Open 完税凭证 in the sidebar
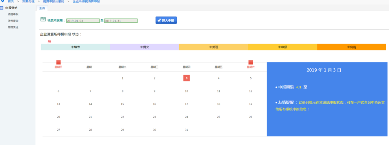The height and width of the screenshot is (145, 391). (x=13, y=27)
